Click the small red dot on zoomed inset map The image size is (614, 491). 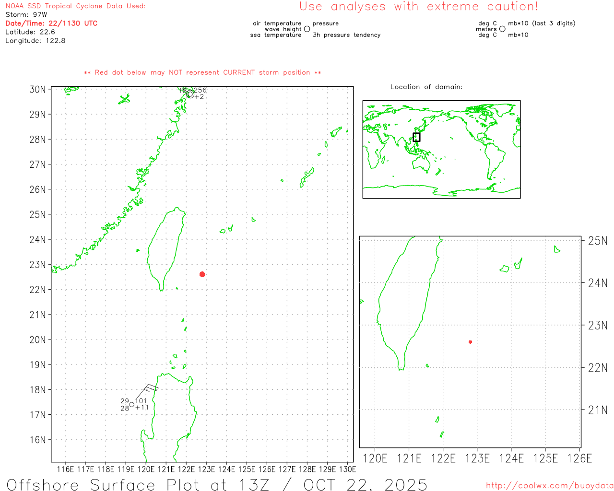tap(470, 342)
